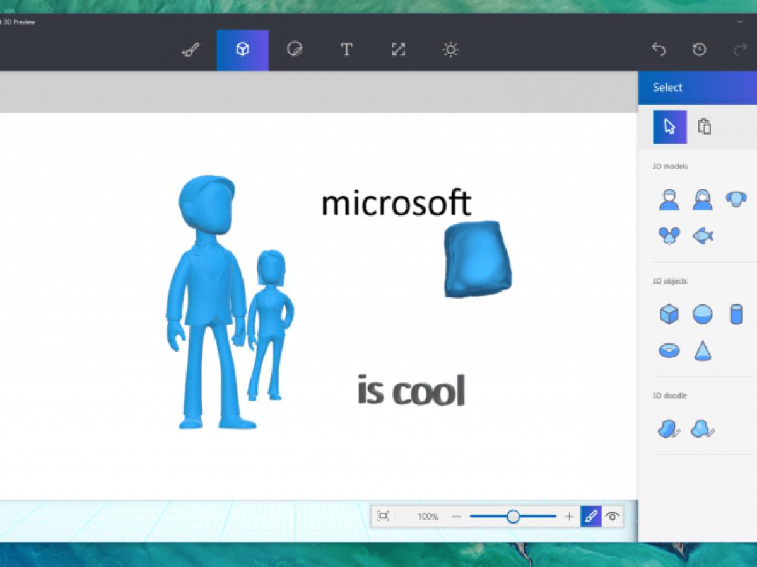The height and width of the screenshot is (567, 757).
Task: Redo the last action
Action: [740, 50]
